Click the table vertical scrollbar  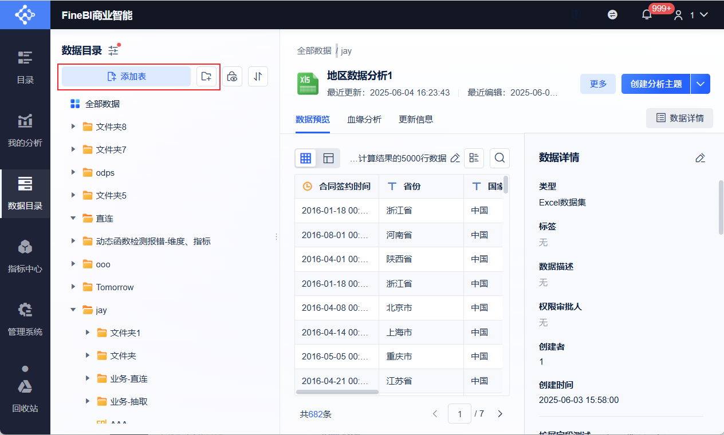pyautogui.click(x=506, y=185)
